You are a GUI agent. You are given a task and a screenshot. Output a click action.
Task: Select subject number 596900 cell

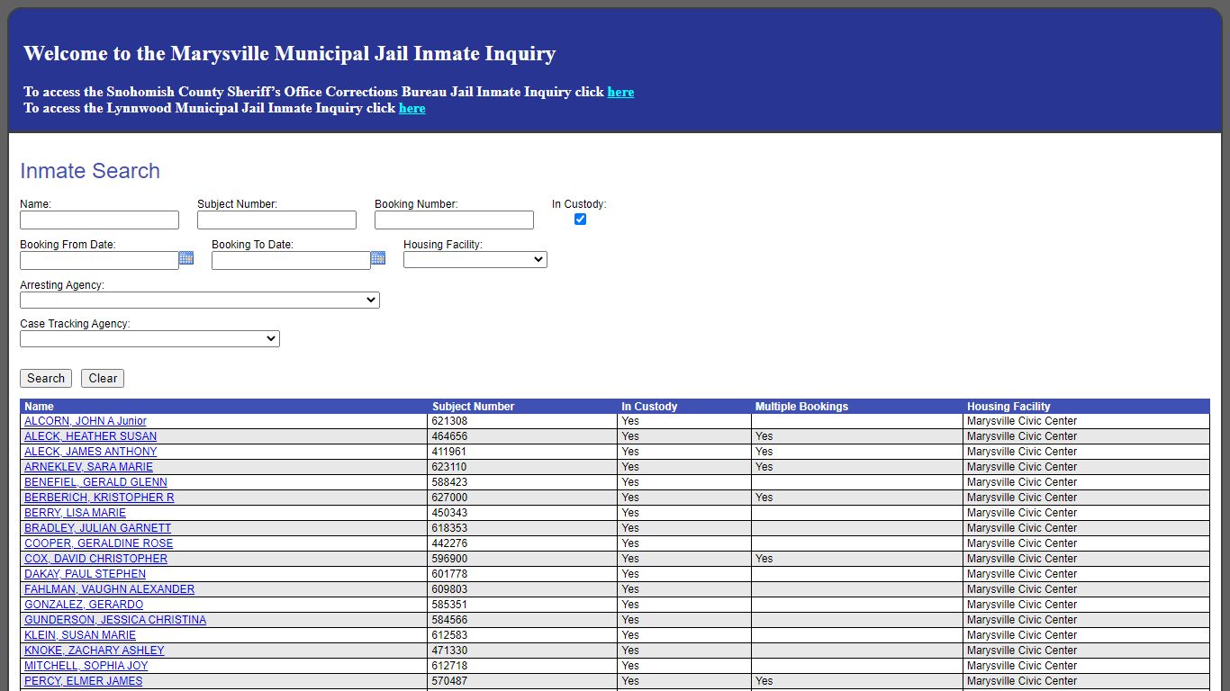coord(523,559)
